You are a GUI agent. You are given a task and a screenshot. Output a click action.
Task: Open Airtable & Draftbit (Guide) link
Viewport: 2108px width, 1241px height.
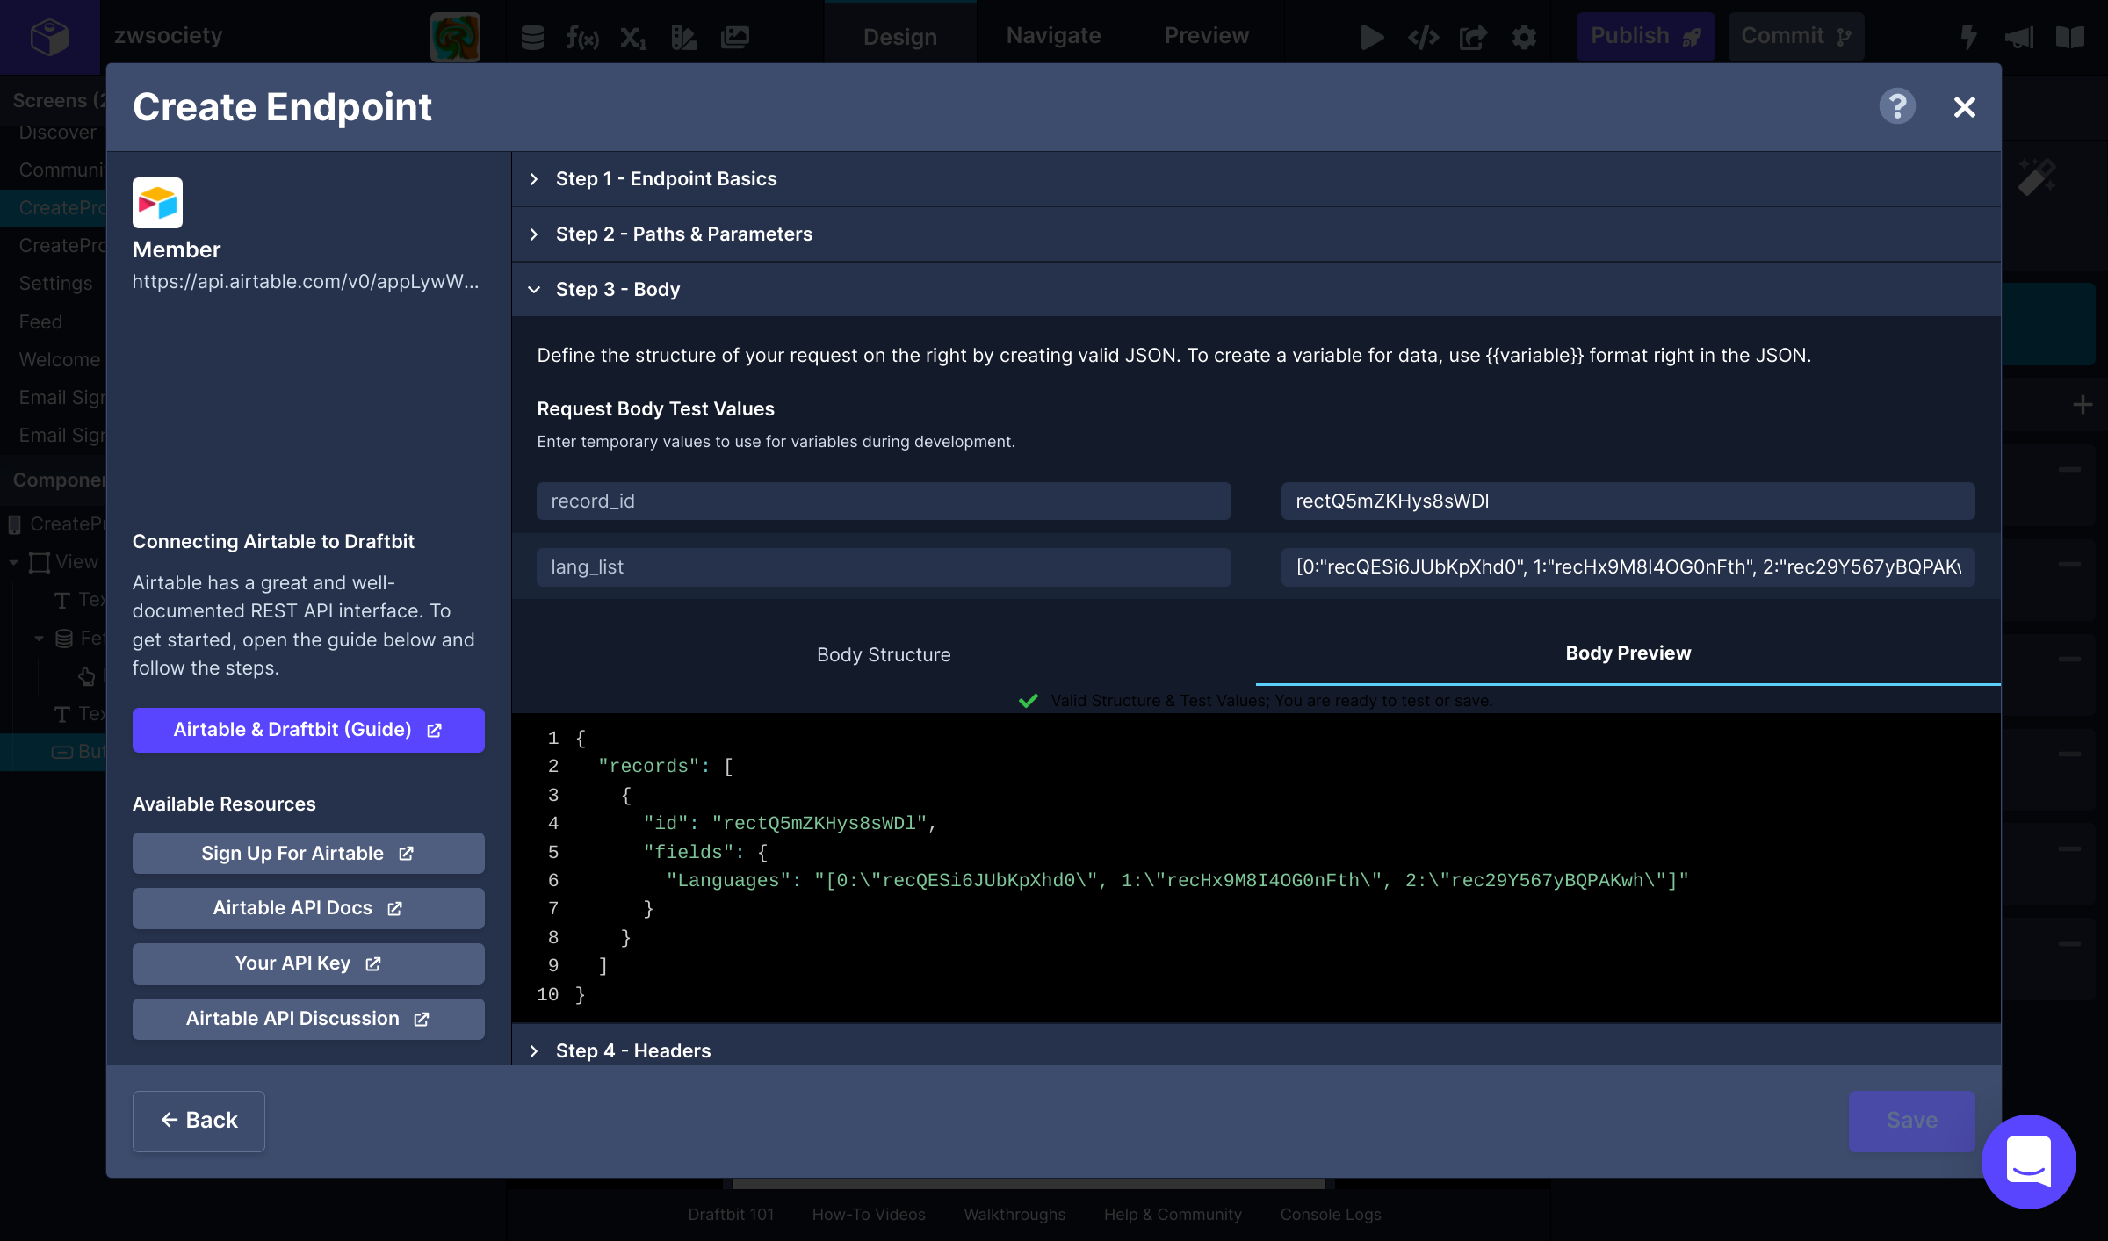click(308, 730)
